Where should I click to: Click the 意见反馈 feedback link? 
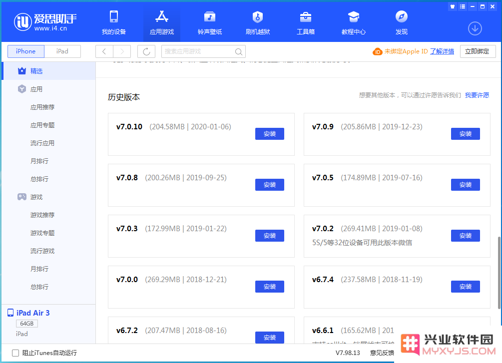(x=382, y=353)
